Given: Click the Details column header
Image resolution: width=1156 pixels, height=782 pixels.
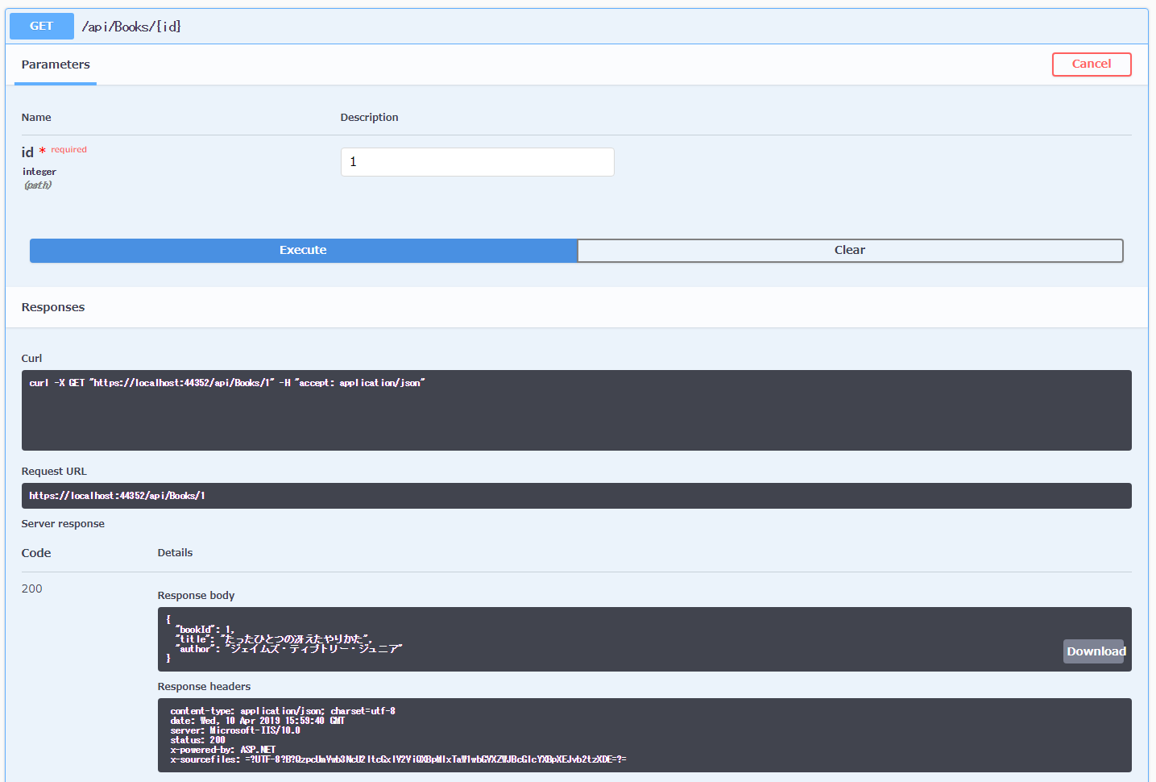Looking at the screenshot, I should [x=176, y=553].
